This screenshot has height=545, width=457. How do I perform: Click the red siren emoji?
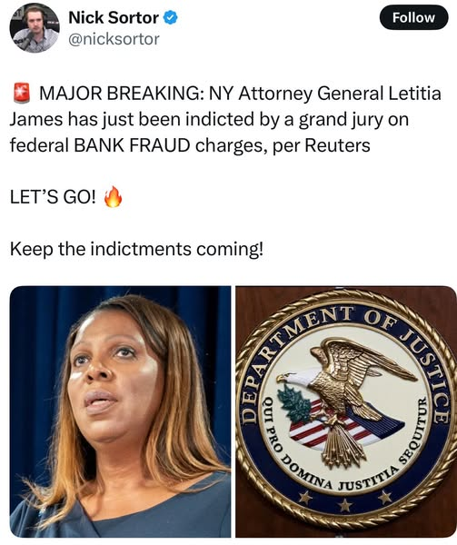pos(22,94)
